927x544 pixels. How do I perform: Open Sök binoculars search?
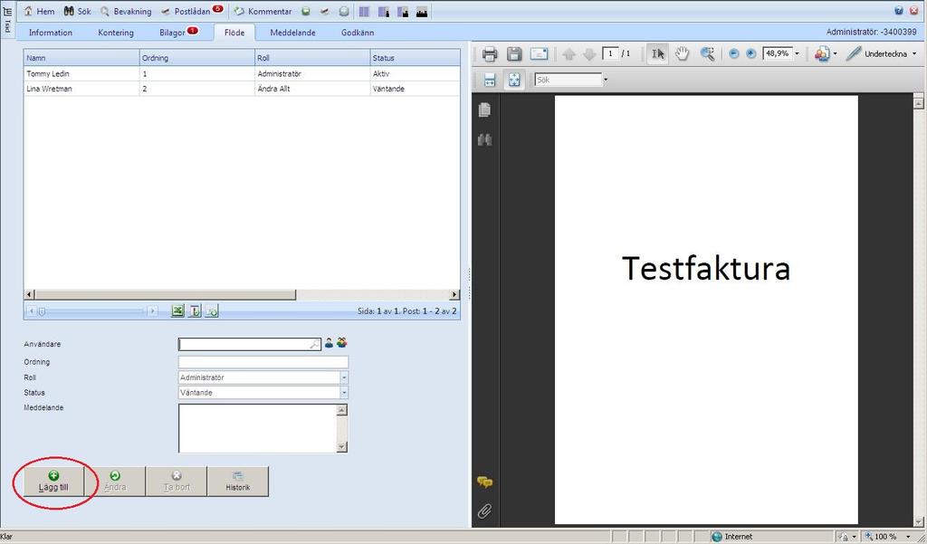tap(78, 11)
